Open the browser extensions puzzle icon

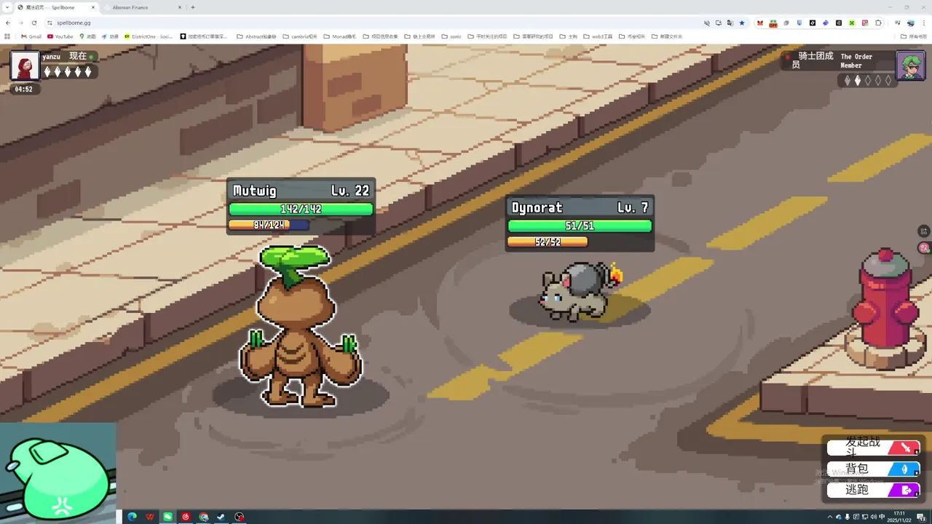point(878,23)
